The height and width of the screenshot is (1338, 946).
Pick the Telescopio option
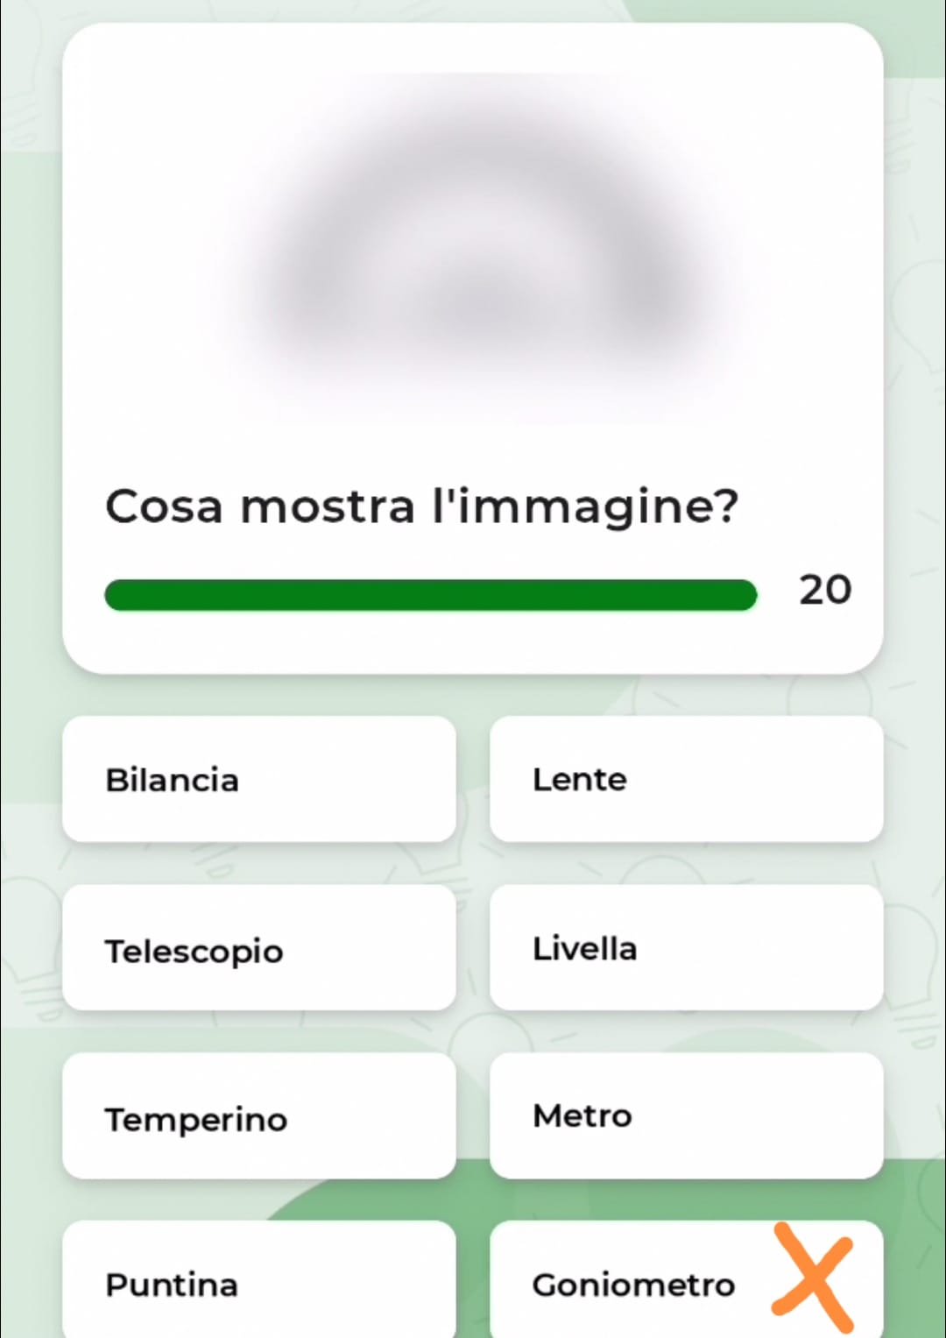(258, 947)
